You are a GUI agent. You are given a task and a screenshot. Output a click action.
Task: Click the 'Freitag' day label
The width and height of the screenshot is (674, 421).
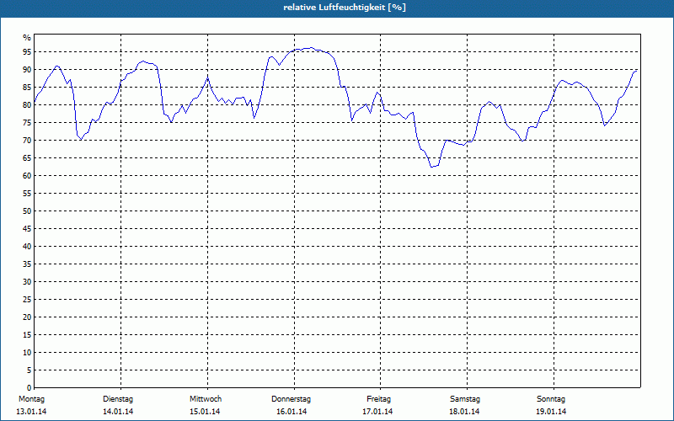tap(378, 399)
